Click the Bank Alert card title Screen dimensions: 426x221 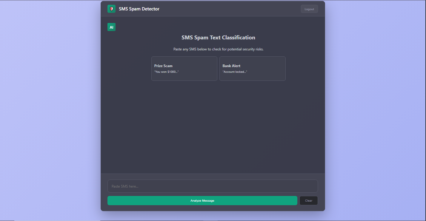click(231, 66)
